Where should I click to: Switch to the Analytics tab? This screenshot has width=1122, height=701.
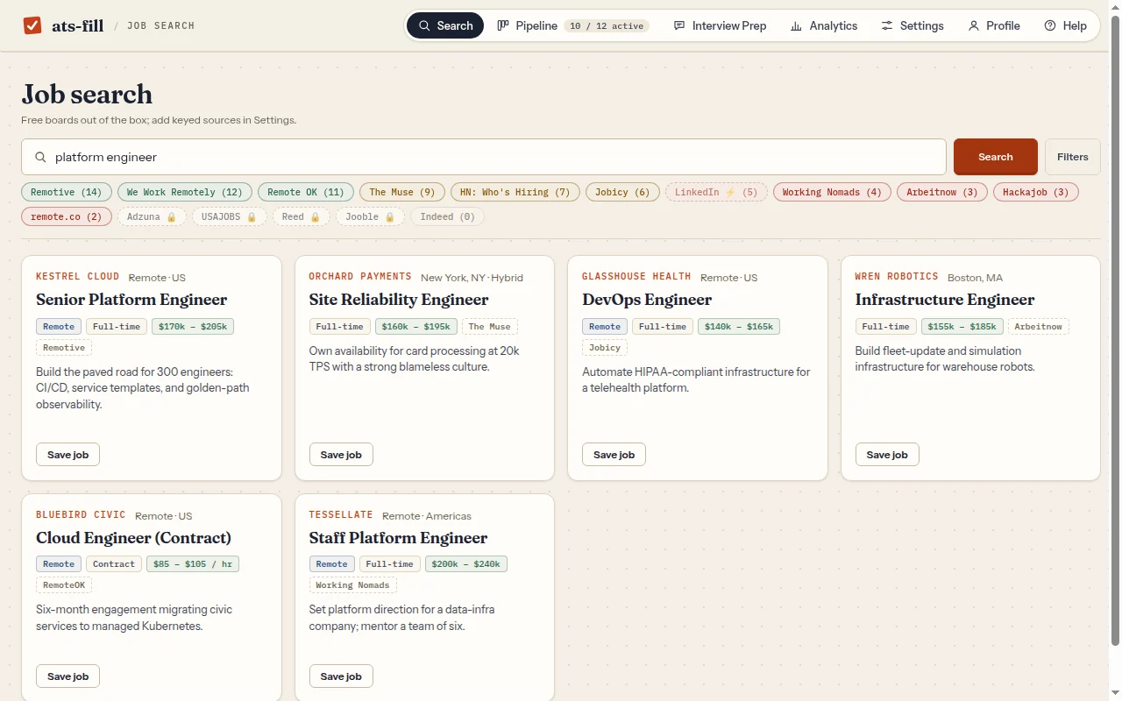(x=824, y=26)
